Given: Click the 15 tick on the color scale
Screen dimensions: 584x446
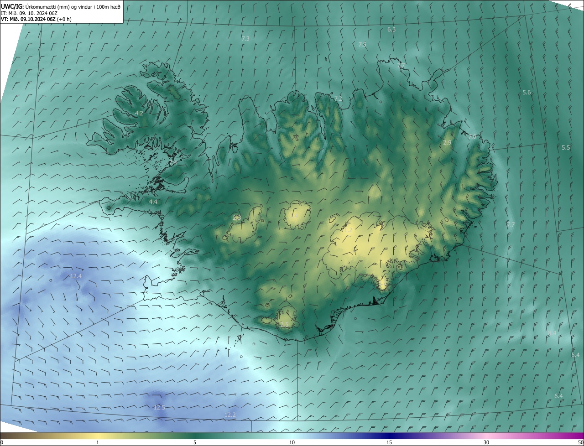Looking at the screenshot, I should (x=389, y=442).
